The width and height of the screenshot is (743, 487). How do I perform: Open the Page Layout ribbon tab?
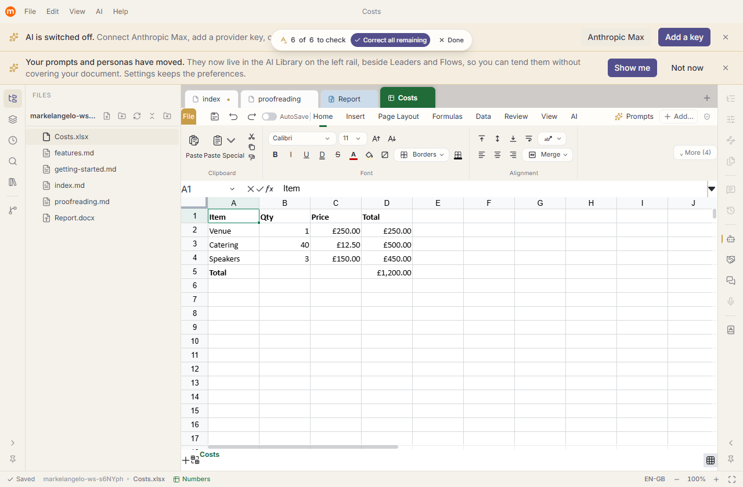click(398, 117)
